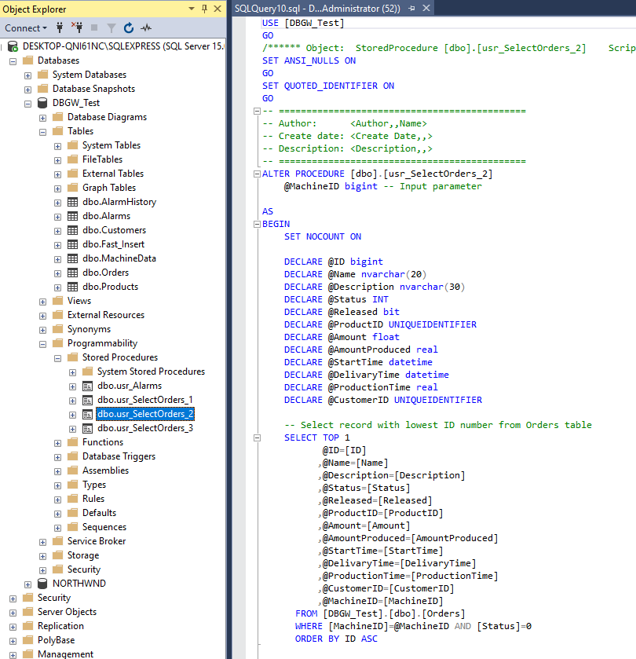This screenshot has height=659, width=636.
Task: Select the Synonyms folder label
Action: pyautogui.click(x=89, y=329)
